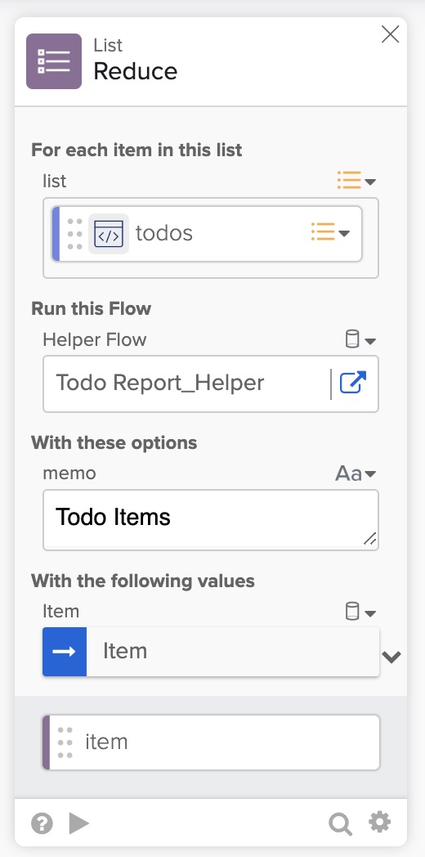This screenshot has width=425, height=857.
Task: Click the purple List Reduce card icon
Action: coord(54,61)
